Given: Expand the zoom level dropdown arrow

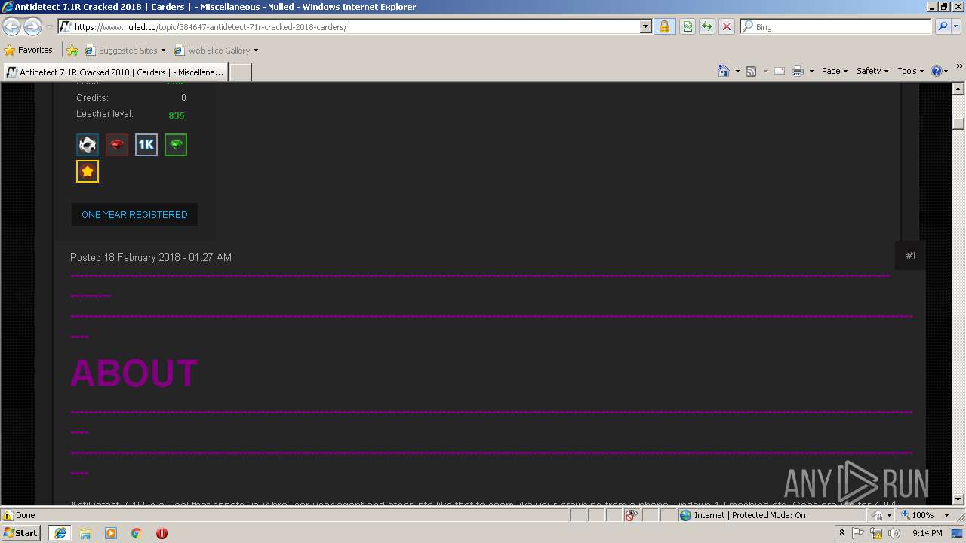Looking at the screenshot, I should pyautogui.click(x=946, y=515).
